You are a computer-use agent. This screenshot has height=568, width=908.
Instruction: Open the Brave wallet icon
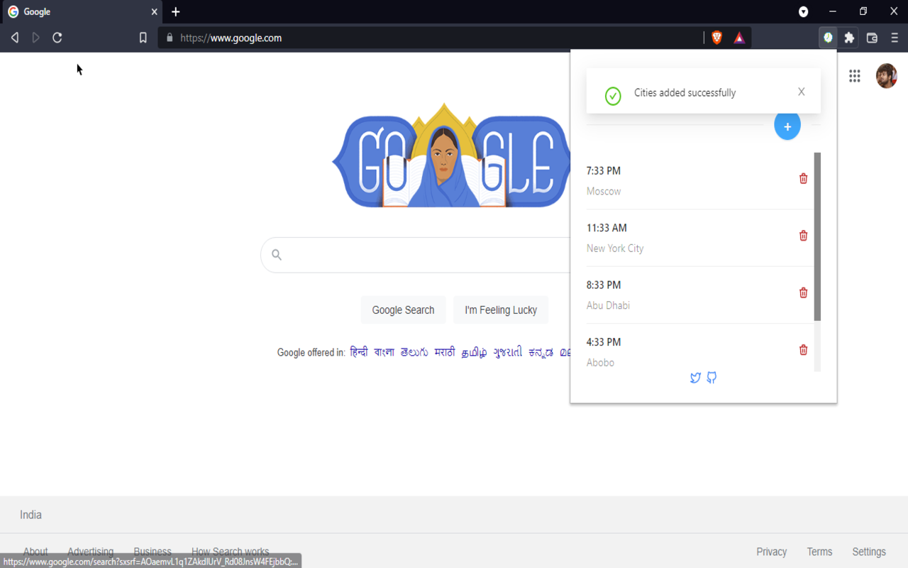click(x=872, y=38)
